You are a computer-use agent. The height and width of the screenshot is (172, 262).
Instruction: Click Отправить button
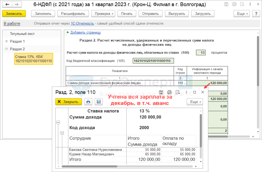[151, 13]
